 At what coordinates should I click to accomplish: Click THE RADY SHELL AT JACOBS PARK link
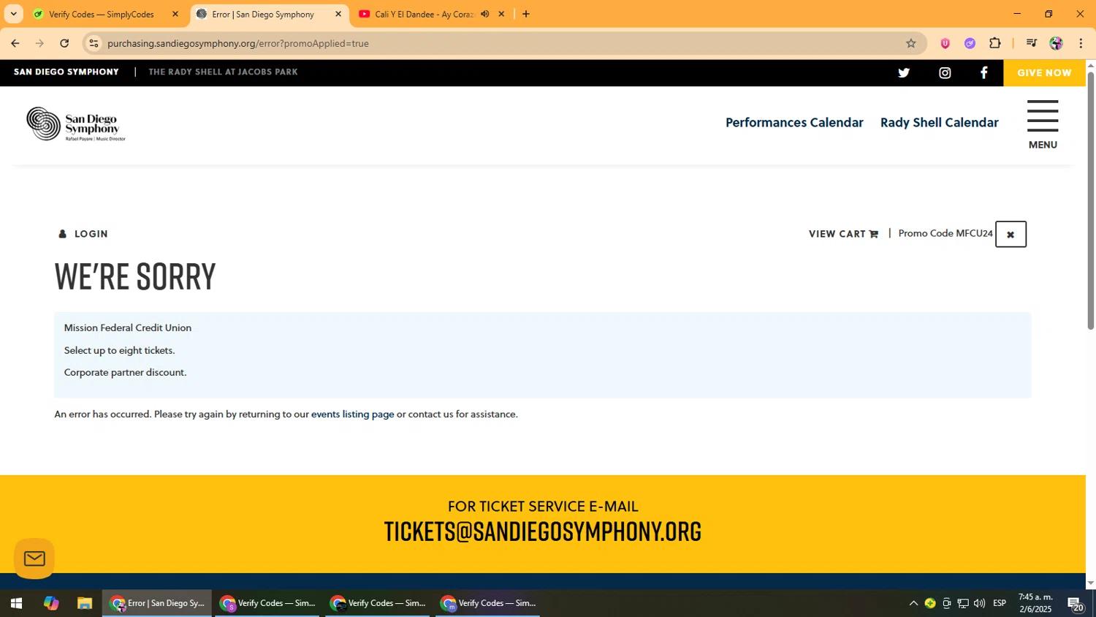click(223, 72)
